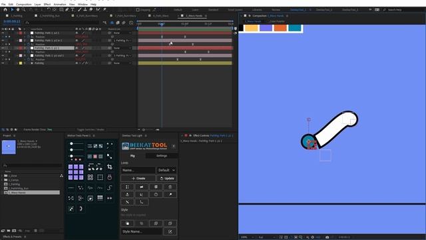Screen dimensions: 426x240
Task: Open the Effect menu
Action: tap(47, 5)
